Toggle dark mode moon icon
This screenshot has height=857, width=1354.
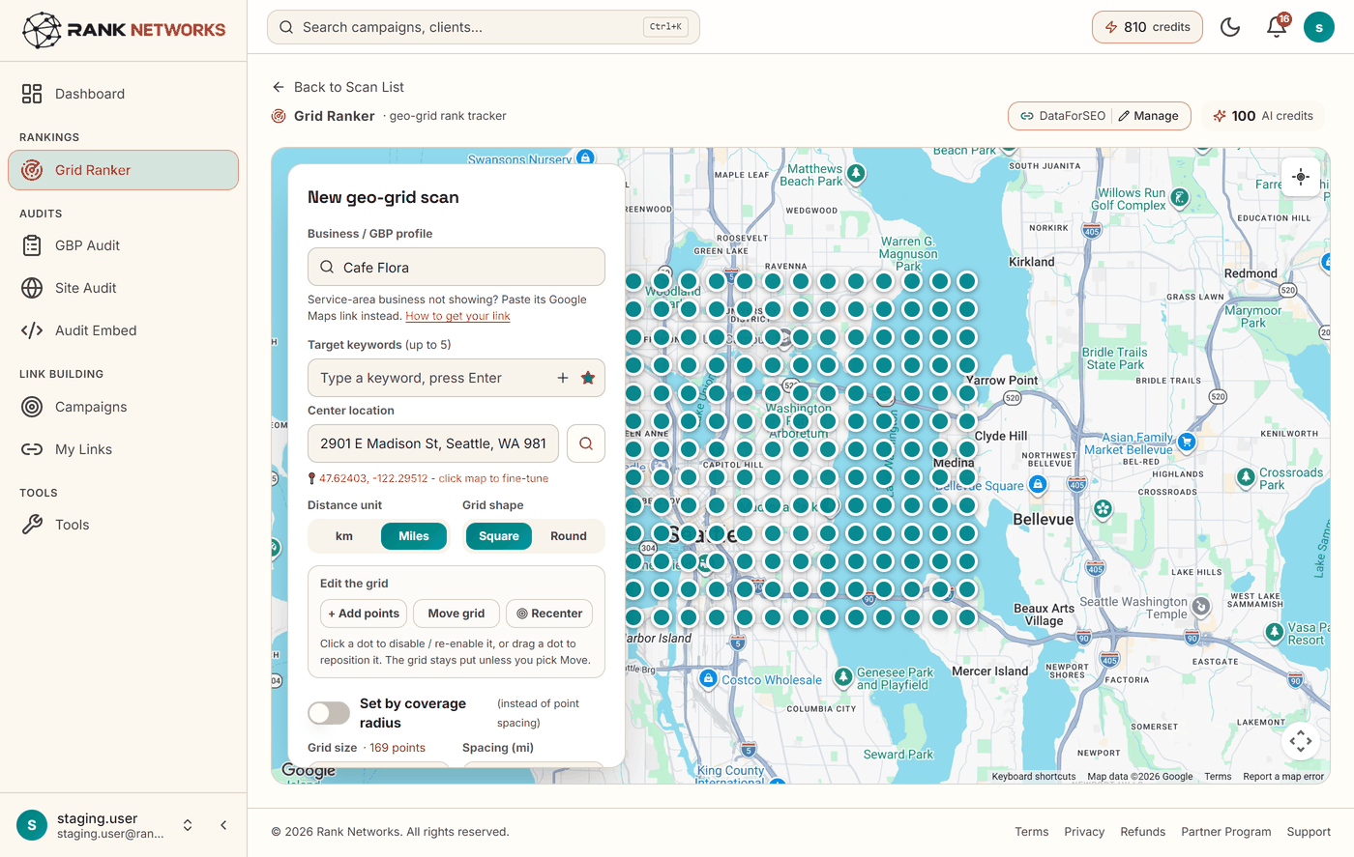1230,27
